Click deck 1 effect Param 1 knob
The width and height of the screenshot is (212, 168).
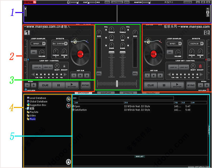click(x=56, y=51)
